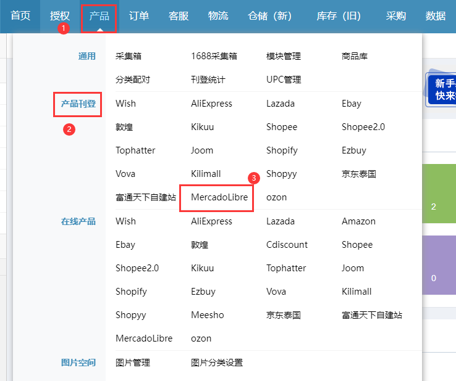Choose Kilimall under 产品刊登

(x=206, y=174)
